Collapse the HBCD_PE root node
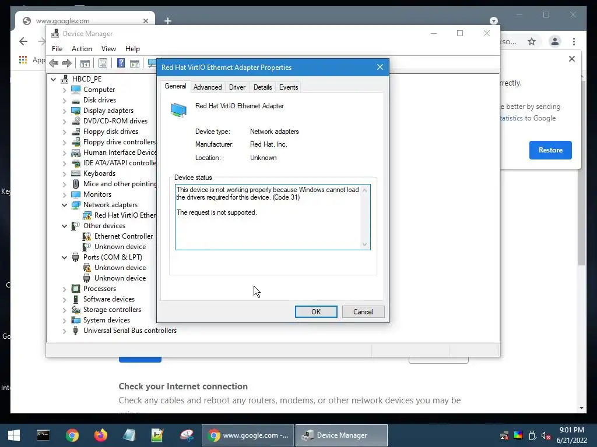This screenshot has width=597, height=447. (x=53, y=79)
